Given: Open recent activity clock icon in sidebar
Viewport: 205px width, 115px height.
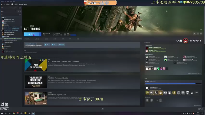Looking at the screenshot, I should [18, 11].
